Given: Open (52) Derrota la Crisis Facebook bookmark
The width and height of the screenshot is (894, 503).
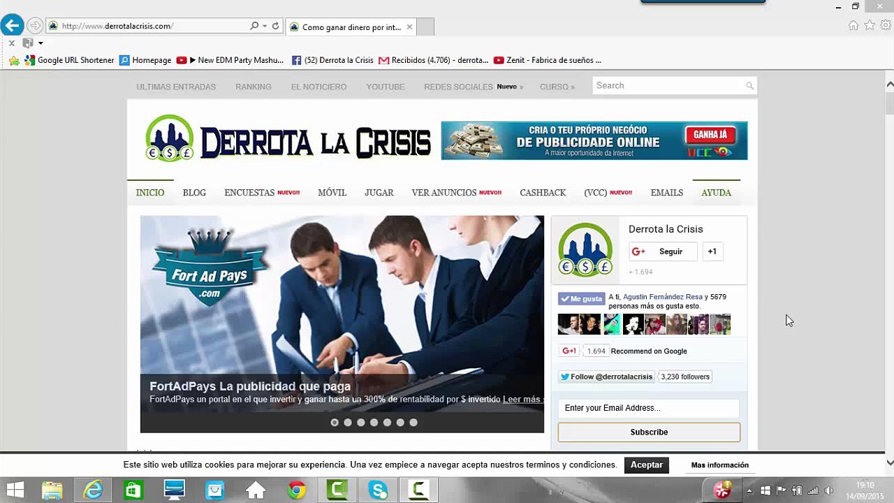Looking at the screenshot, I should coord(332,60).
